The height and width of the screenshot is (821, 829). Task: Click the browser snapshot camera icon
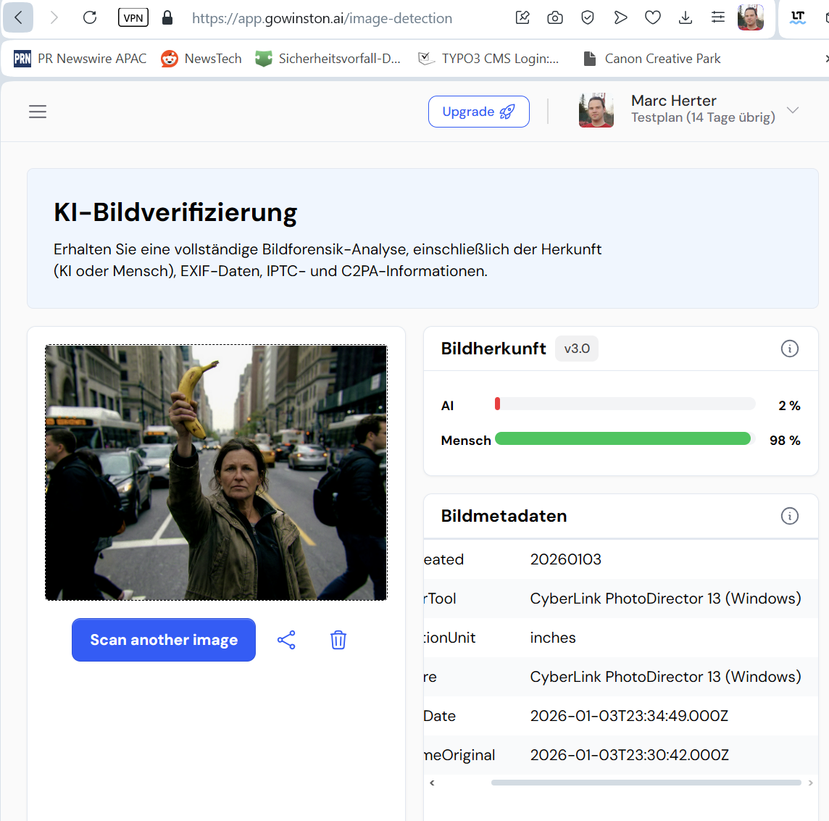555,18
